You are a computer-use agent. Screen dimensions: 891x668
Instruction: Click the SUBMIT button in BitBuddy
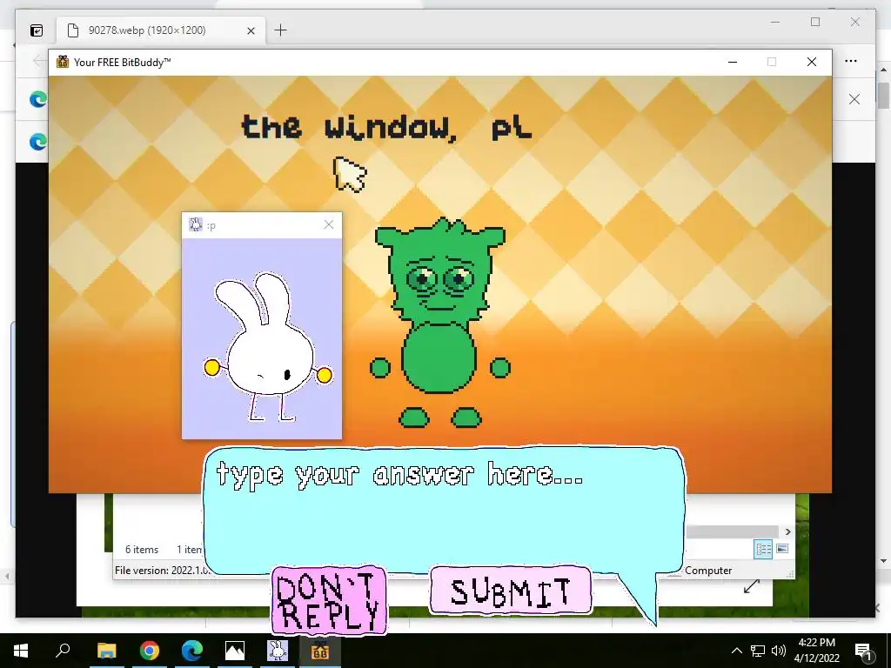(x=510, y=591)
